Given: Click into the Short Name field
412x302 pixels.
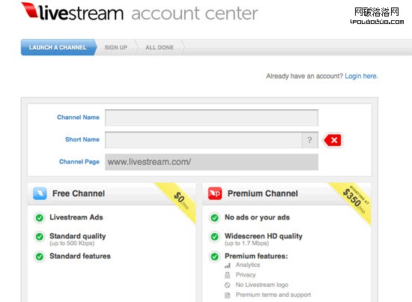Looking at the screenshot, I should pos(204,140).
